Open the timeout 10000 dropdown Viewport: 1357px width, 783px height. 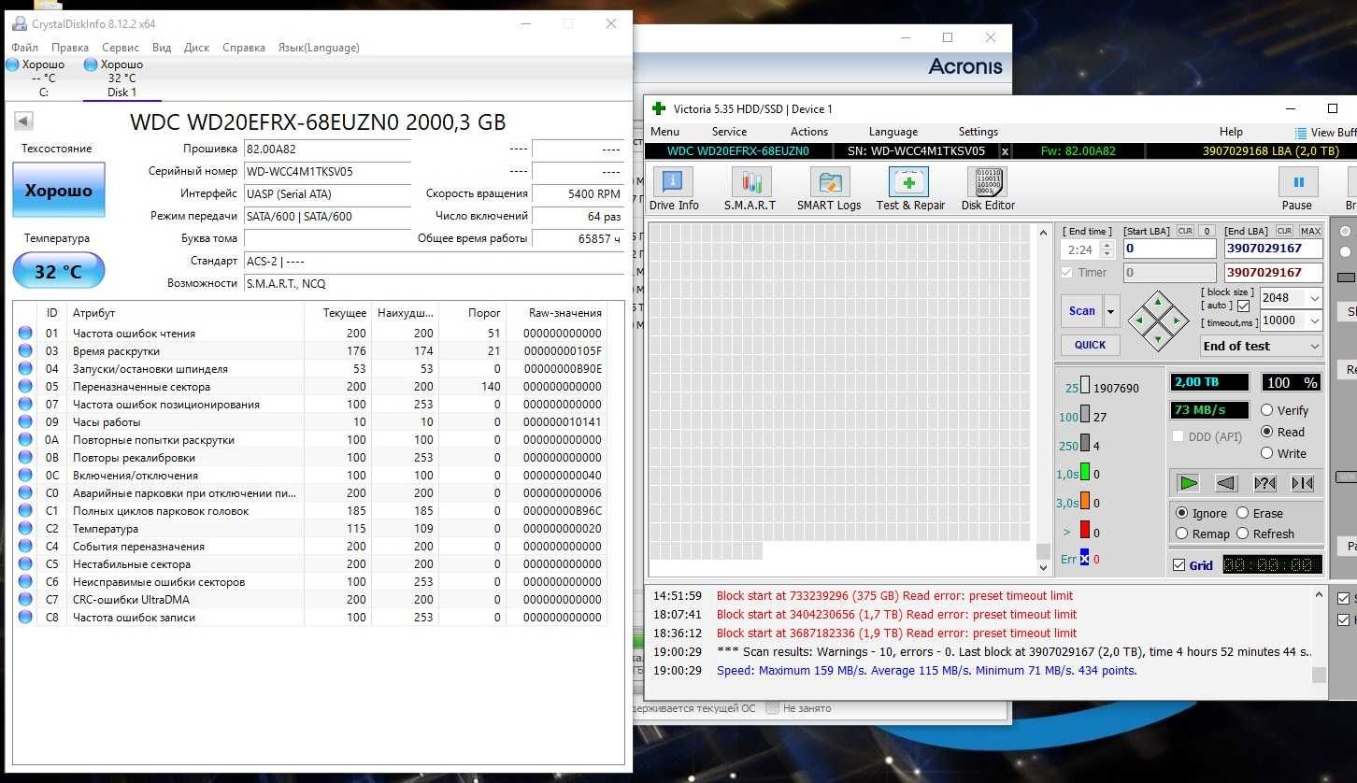[x=1315, y=320]
